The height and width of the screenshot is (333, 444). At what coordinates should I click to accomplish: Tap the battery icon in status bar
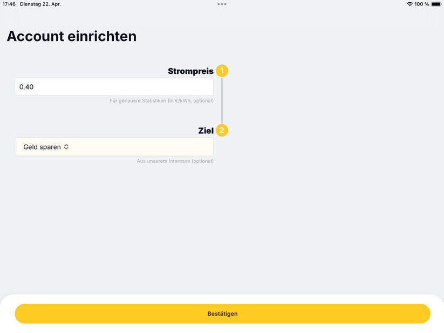coord(436,4)
